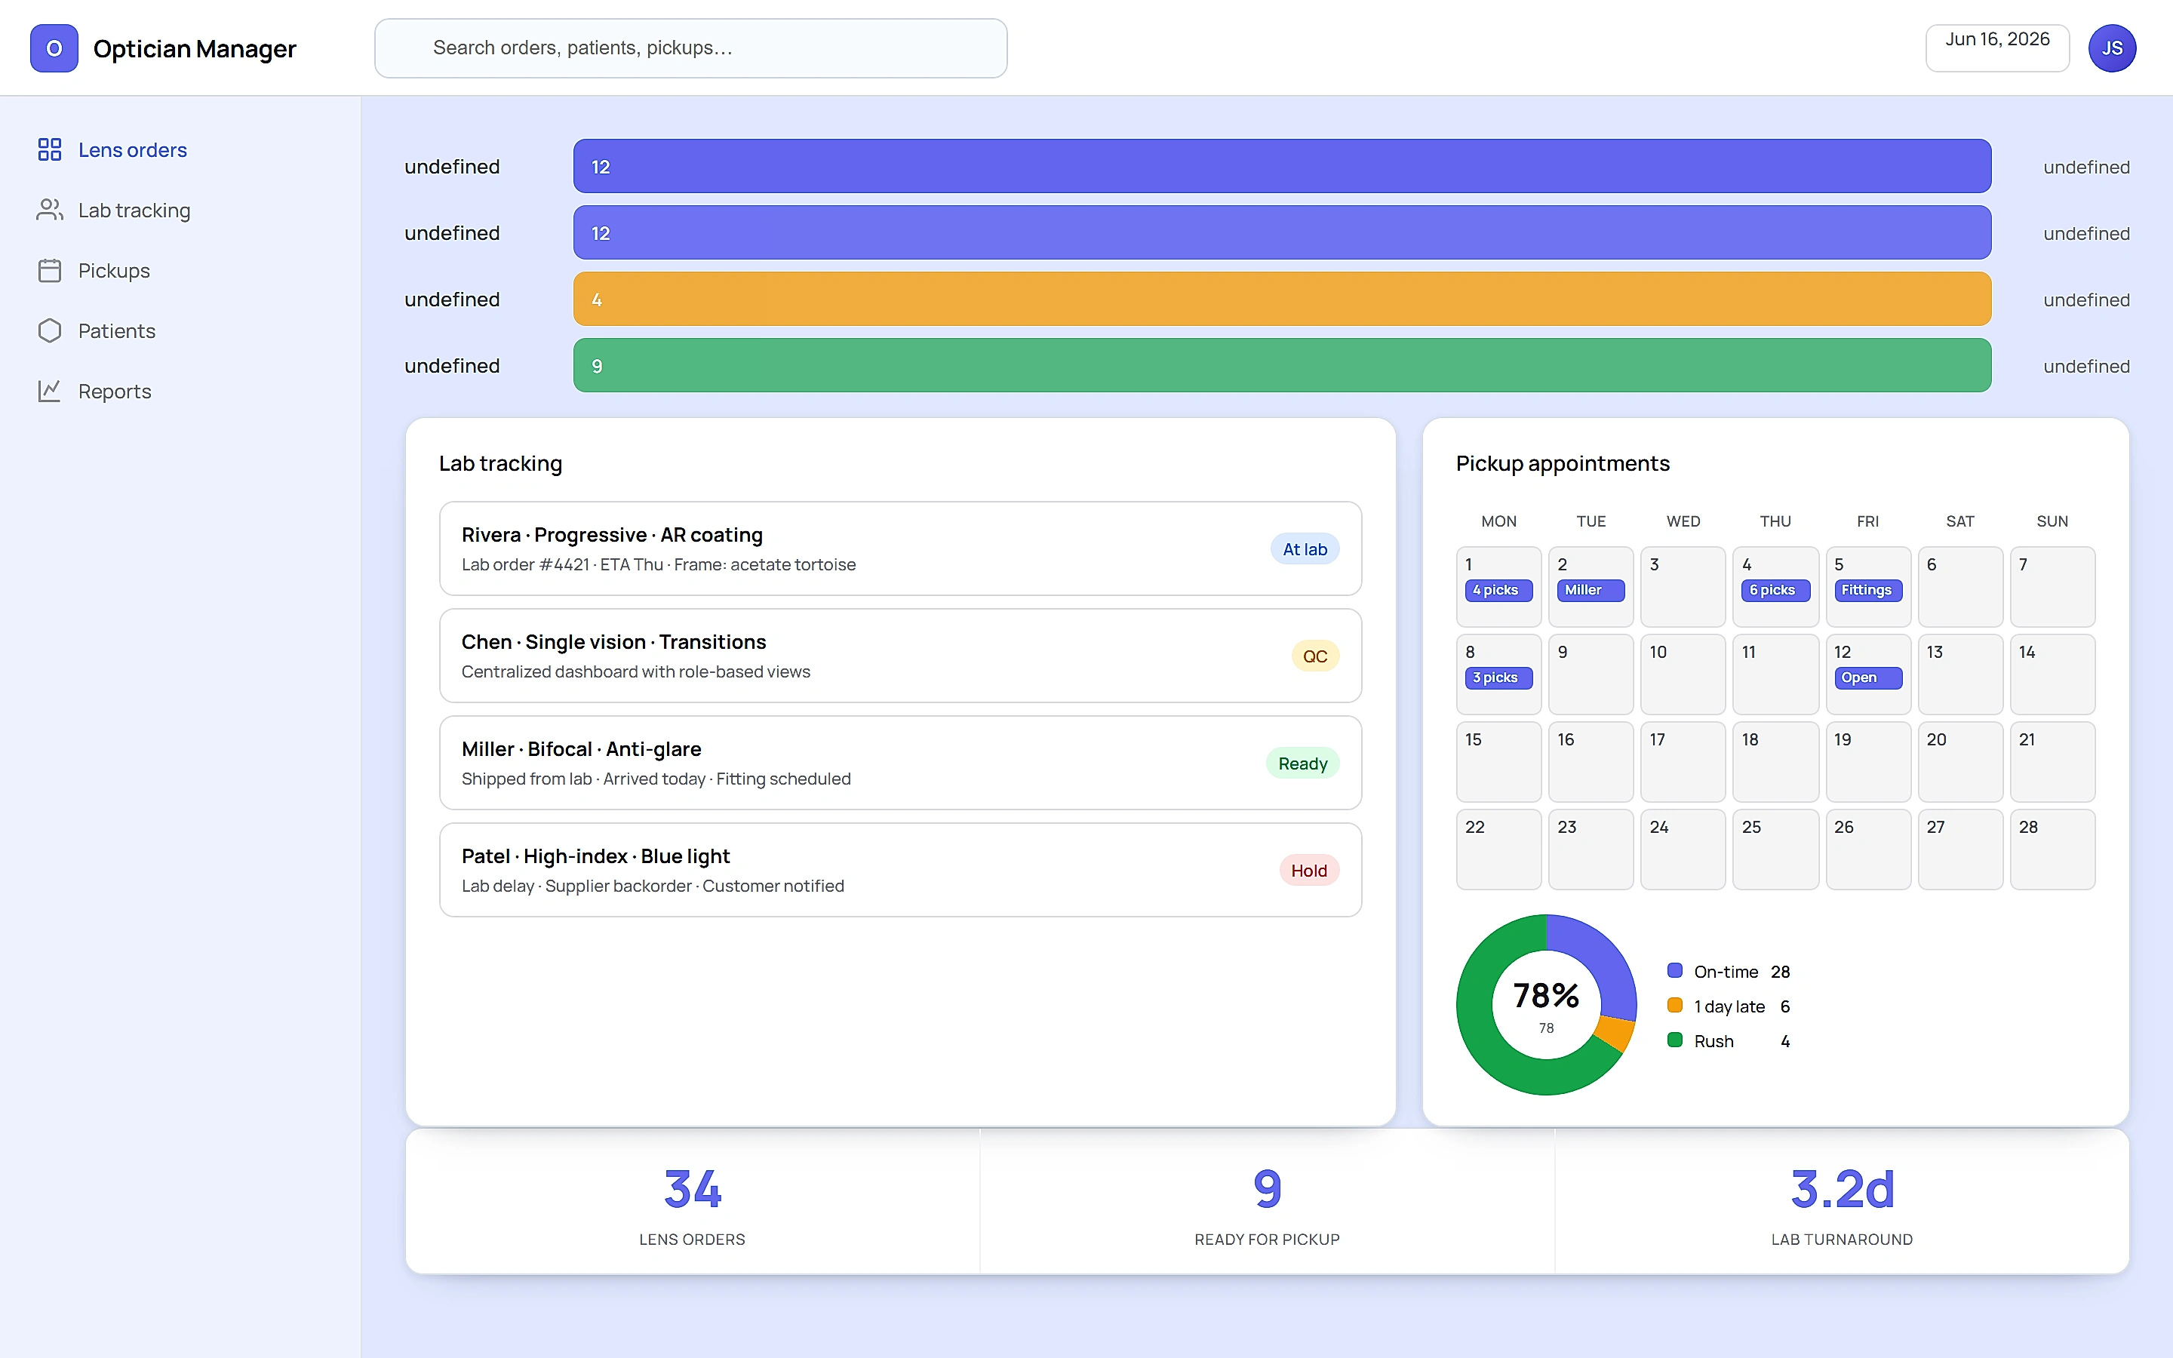Click the second blue bar showing 12
Viewport: 2173px width, 1358px height.
1282,232
